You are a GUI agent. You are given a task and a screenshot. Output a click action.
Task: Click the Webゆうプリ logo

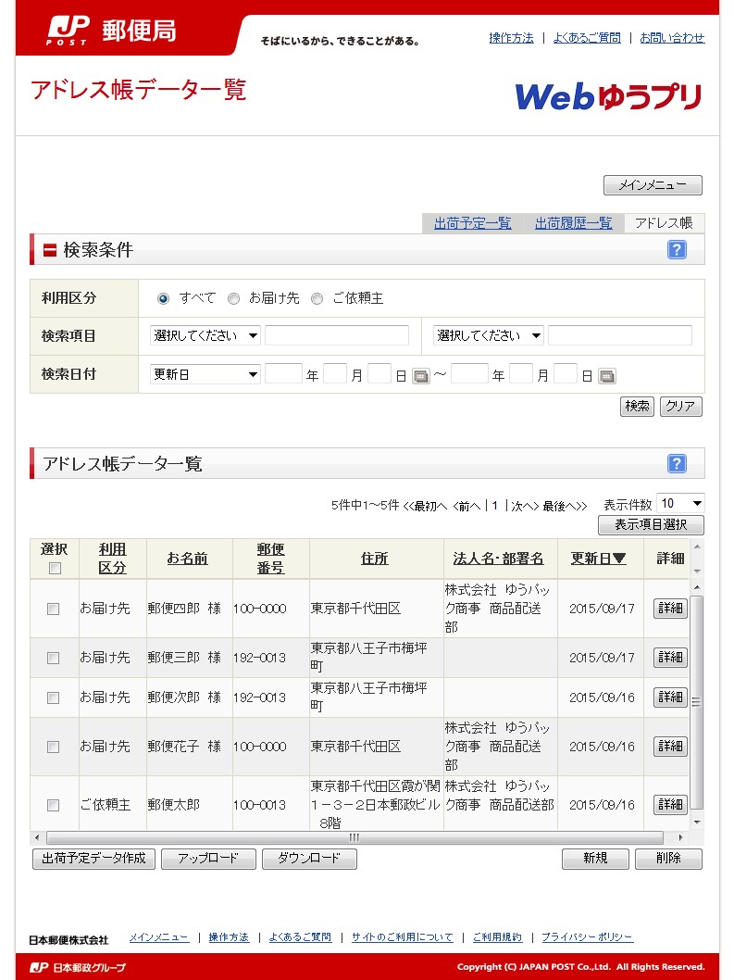point(607,96)
